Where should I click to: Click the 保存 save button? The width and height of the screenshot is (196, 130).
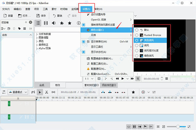click(x=41, y=16)
